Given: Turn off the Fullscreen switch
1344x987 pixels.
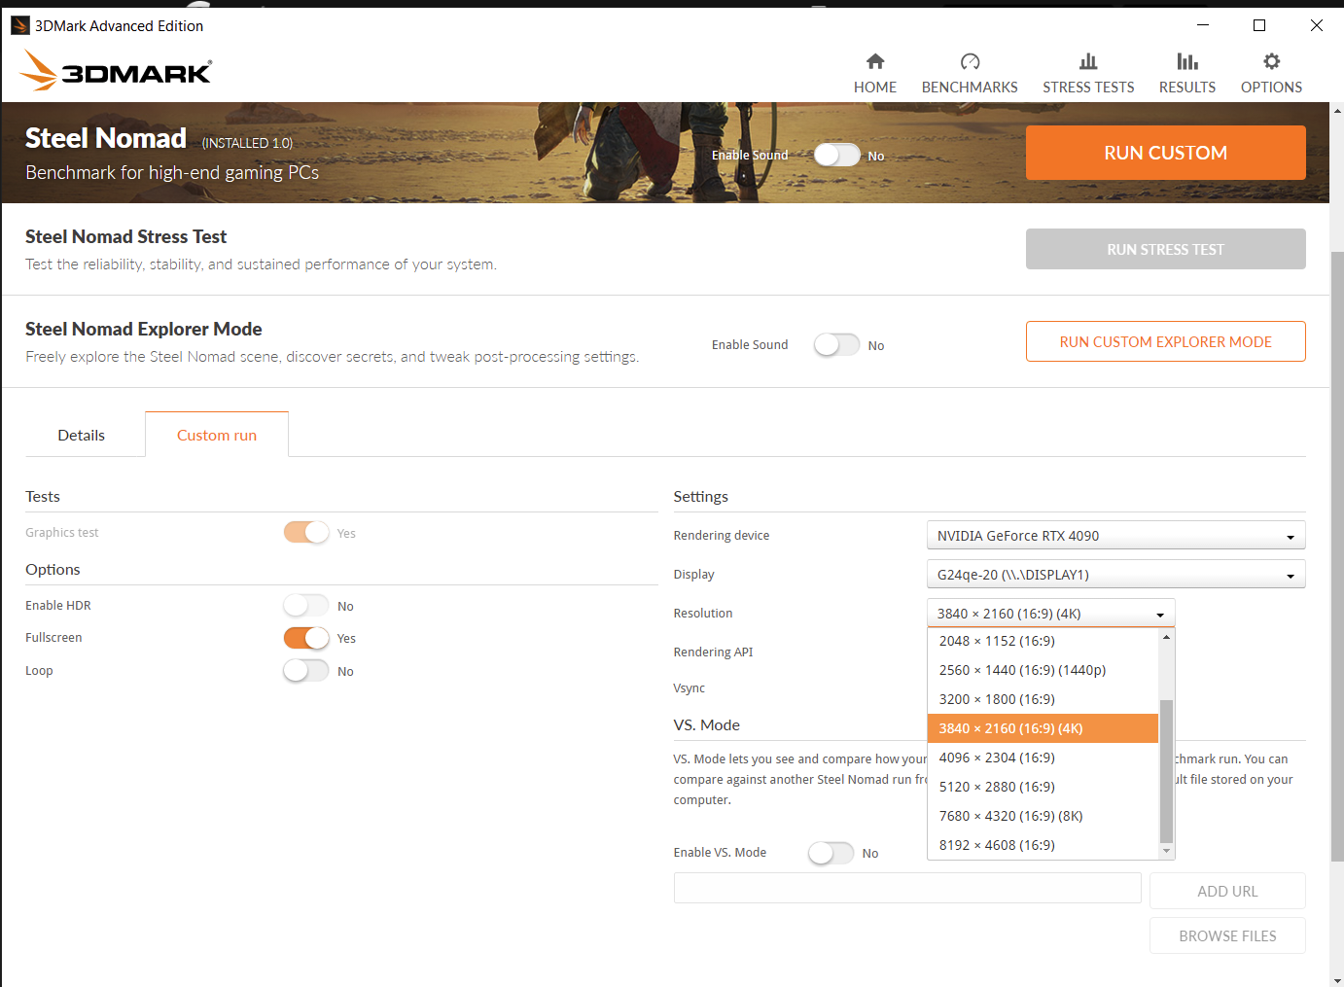Looking at the screenshot, I should click(306, 637).
